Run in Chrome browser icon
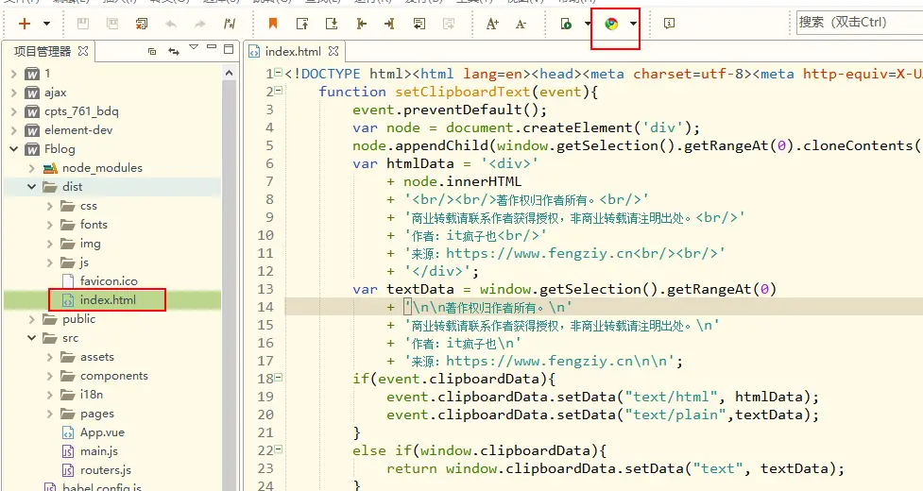Screen dimensions: 923x491 [x=611, y=24]
